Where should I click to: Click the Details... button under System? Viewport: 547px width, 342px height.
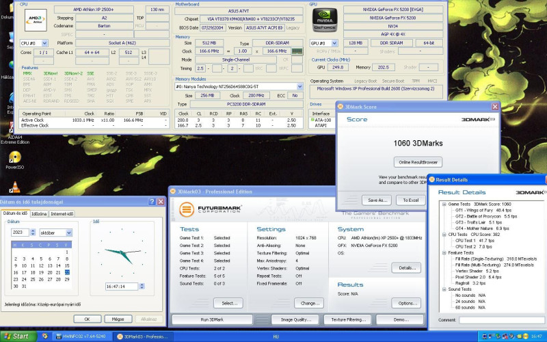(406, 268)
